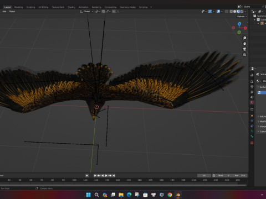Open the Scripting workspace tab
Viewport: 266px width, 199px height.
coord(143,7)
